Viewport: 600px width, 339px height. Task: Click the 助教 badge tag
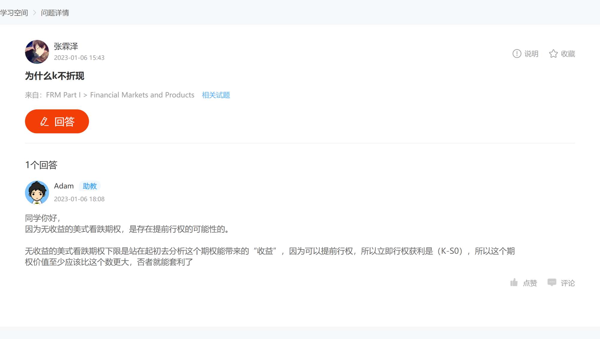[90, 186]
